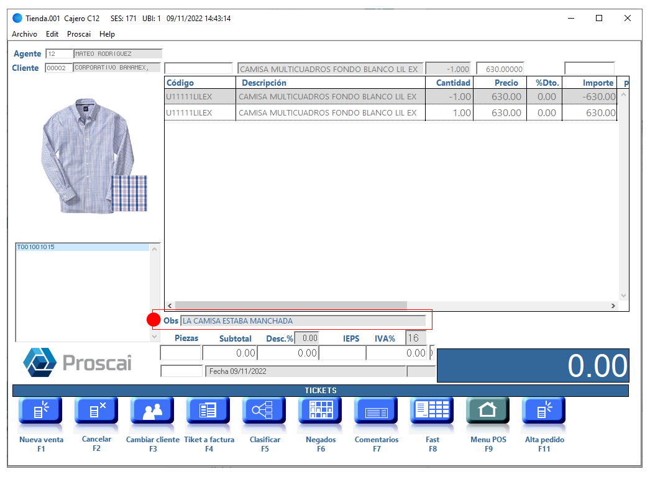
Task: Click the Fast F8 icon
Action: [x=433, y=411]
